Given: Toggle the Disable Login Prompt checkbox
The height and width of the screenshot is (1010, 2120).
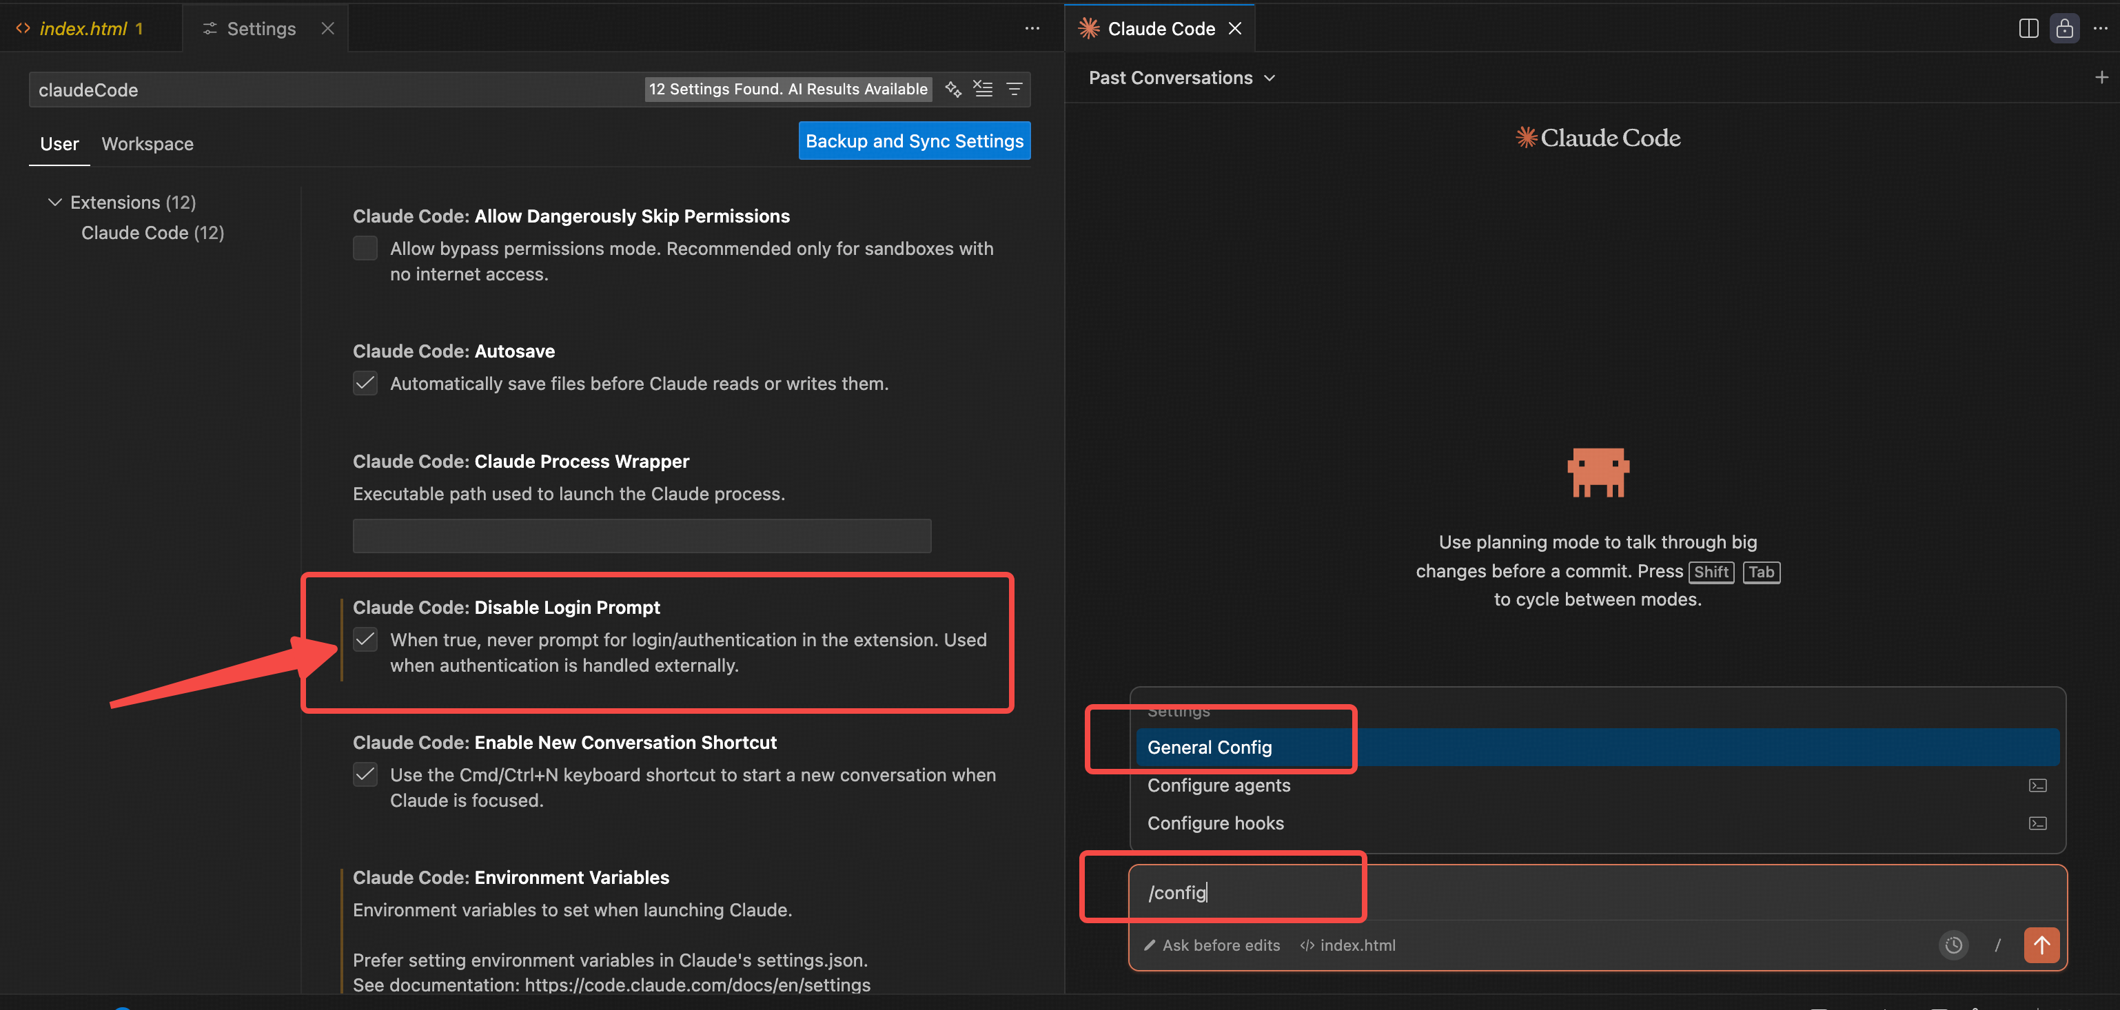Looking at the screenshot, I should click(365, 639).
